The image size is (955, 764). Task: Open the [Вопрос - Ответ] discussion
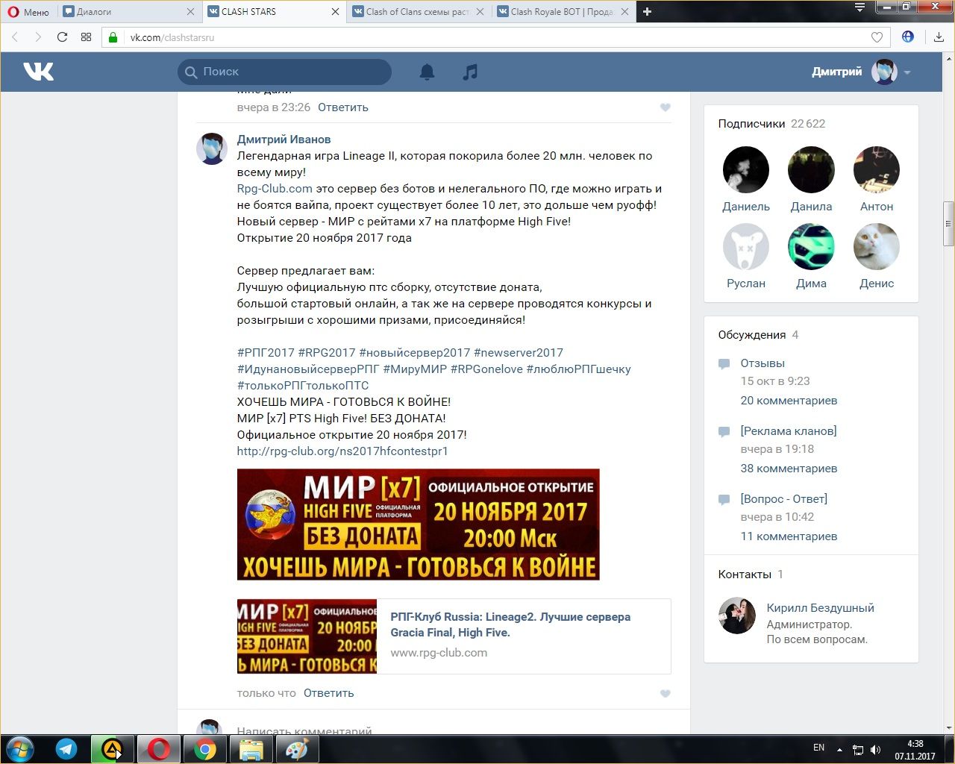pyautogui.click(x=783, y=499)
